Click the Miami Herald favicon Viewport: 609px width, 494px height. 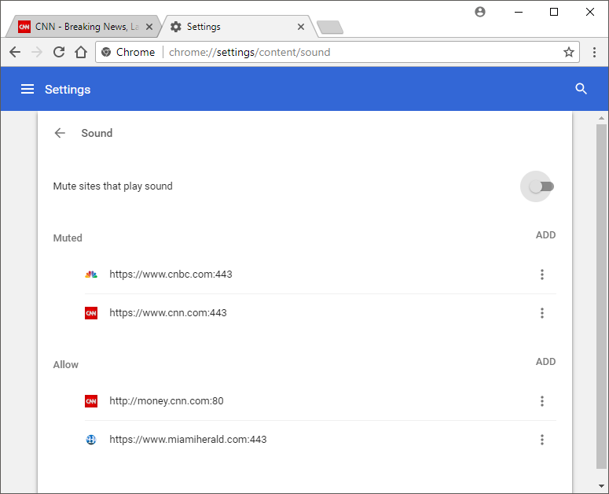click(91, 440)
